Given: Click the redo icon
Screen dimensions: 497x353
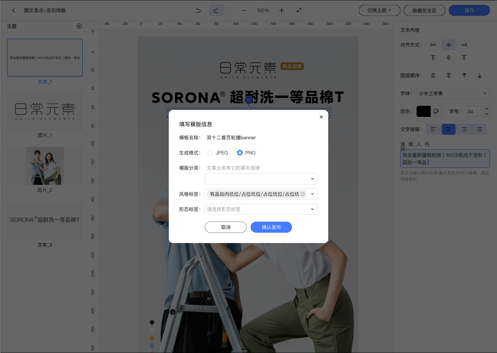Looking at the screenshot, I should [216, 10].
